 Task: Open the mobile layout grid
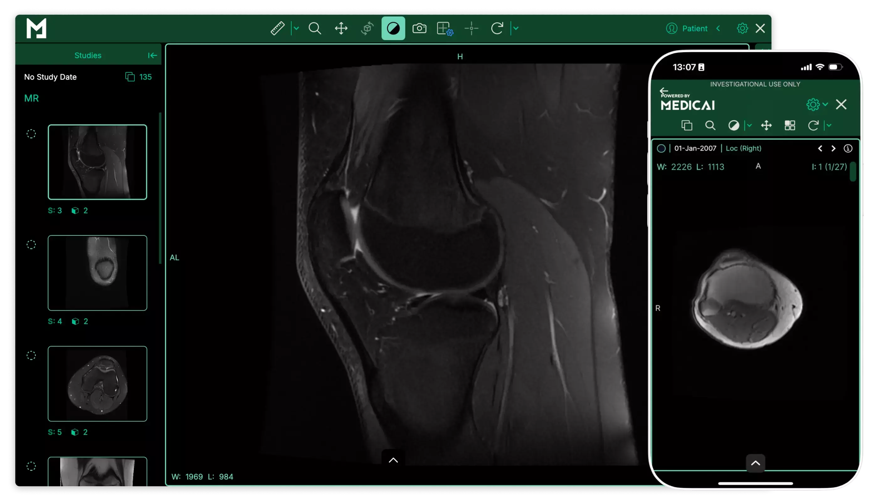pyautogui.click(x=790, y=125)
